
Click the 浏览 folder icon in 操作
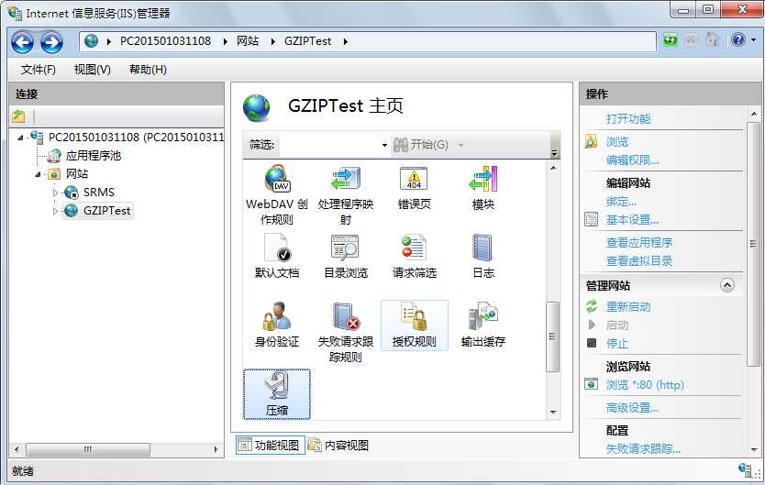click(591, 141)
